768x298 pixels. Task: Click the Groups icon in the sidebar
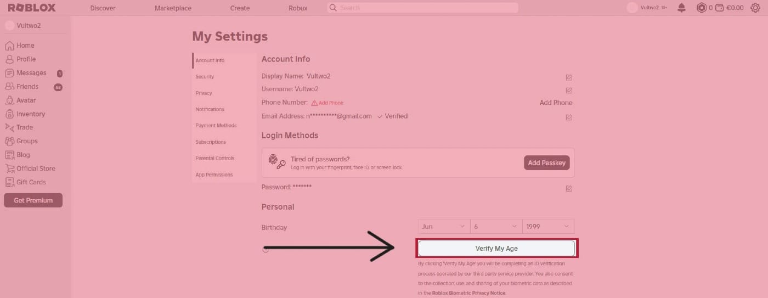click(9, 141)
